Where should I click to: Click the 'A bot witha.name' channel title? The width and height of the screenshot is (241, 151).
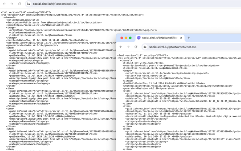[x=143, y=63]
